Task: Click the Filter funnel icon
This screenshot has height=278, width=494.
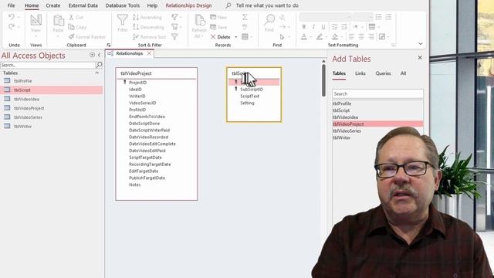Action: (123, 19)
